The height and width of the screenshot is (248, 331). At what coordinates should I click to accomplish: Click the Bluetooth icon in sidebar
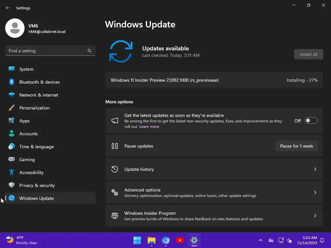(x=12, y=82)
